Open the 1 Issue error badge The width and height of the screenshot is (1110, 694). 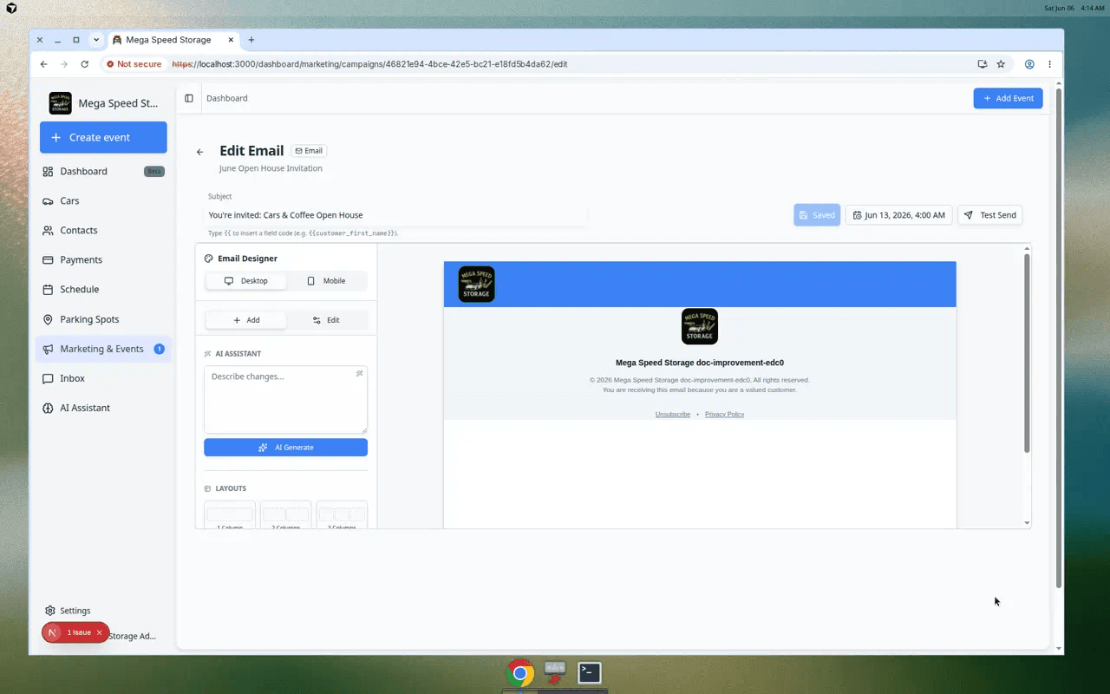pyautogui.click(x=75, y=632)
